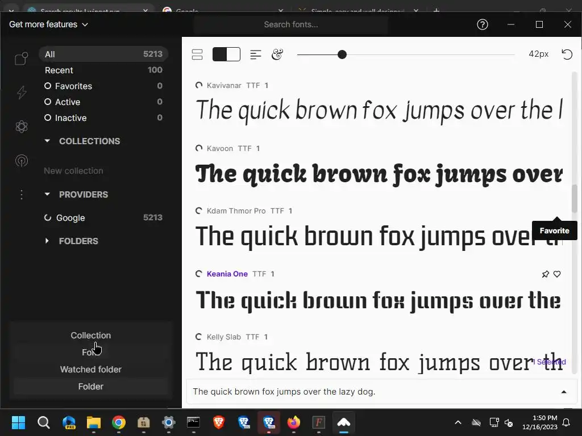Click the Kavoon font preview text
The image size is (582, 436).
[x=379, y=174]
